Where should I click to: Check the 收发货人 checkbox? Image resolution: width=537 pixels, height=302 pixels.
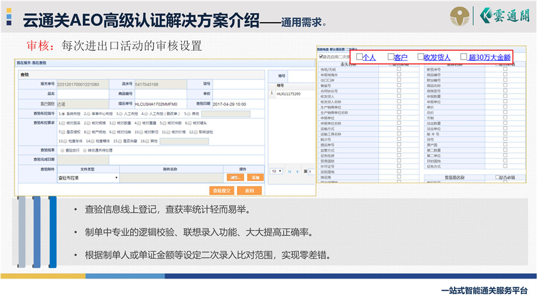421,57
